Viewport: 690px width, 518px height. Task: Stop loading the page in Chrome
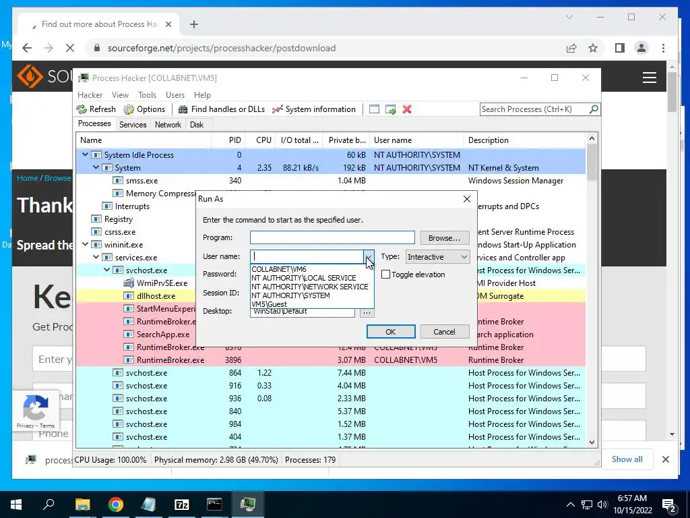point(70,48)
